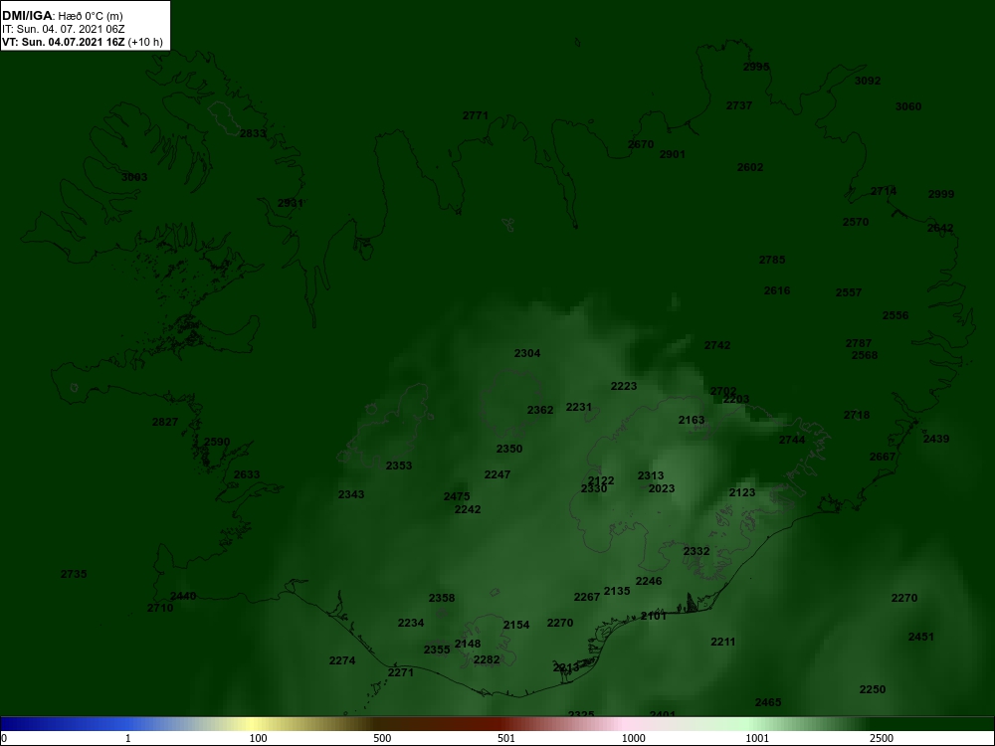The height and width of the screenshot is (746, 995).
Task: Click the height value 2313
Action: tap(651, 475)
